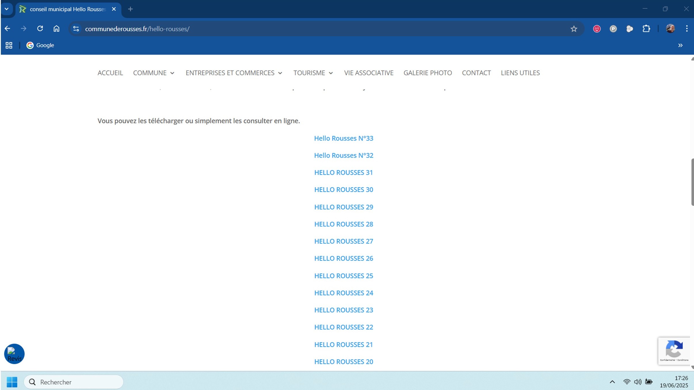Bookmark this page with the star icon

574,29
